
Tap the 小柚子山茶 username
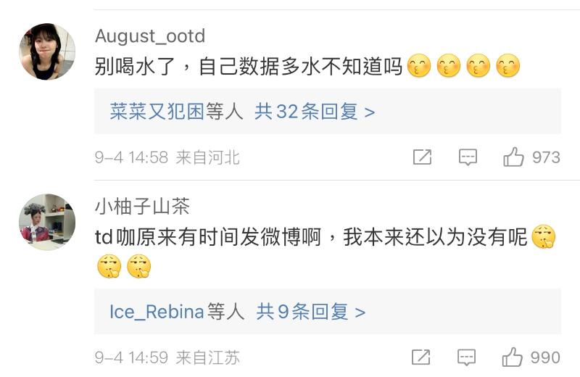coord(142,207)
